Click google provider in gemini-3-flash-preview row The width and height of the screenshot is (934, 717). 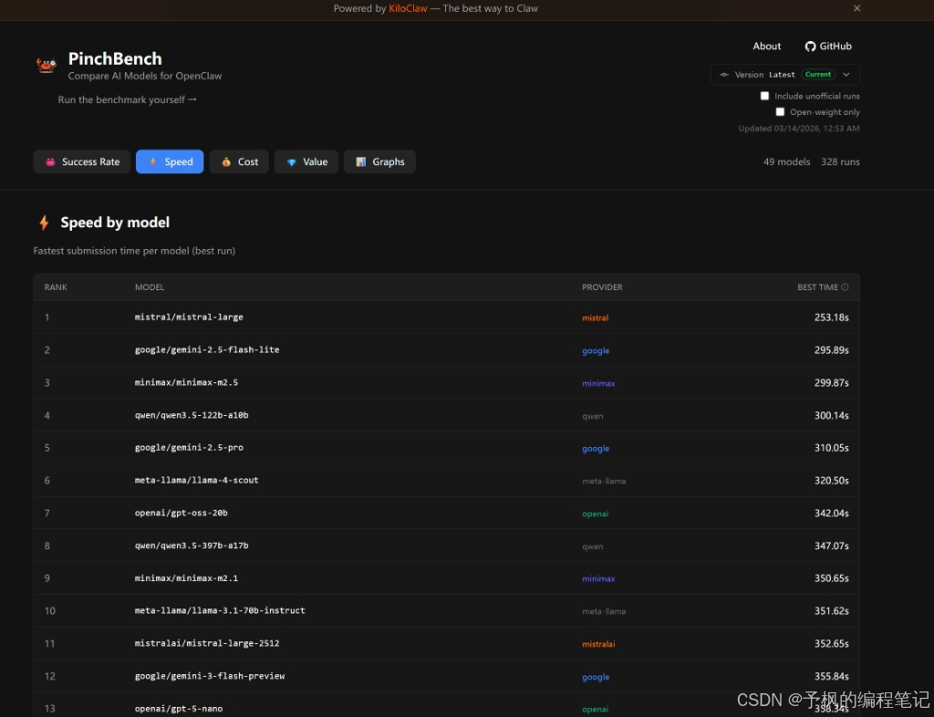click(x=596, y=677)
